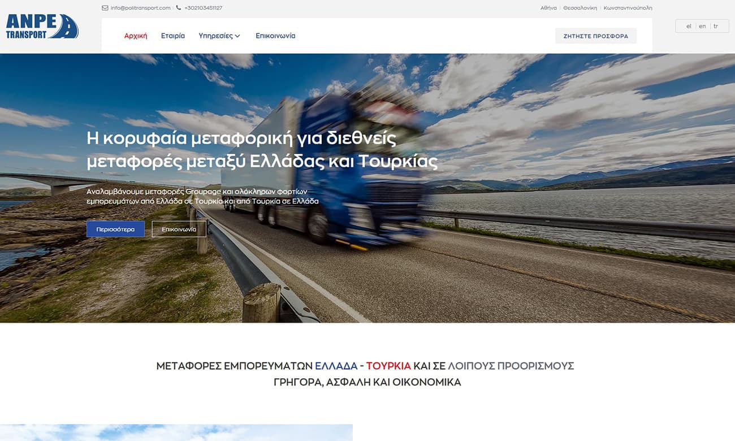The image size is (735, 441).
Task: Click the blue word ΕΛΛΑΔΑ in heading
Action: click(336, 366)
